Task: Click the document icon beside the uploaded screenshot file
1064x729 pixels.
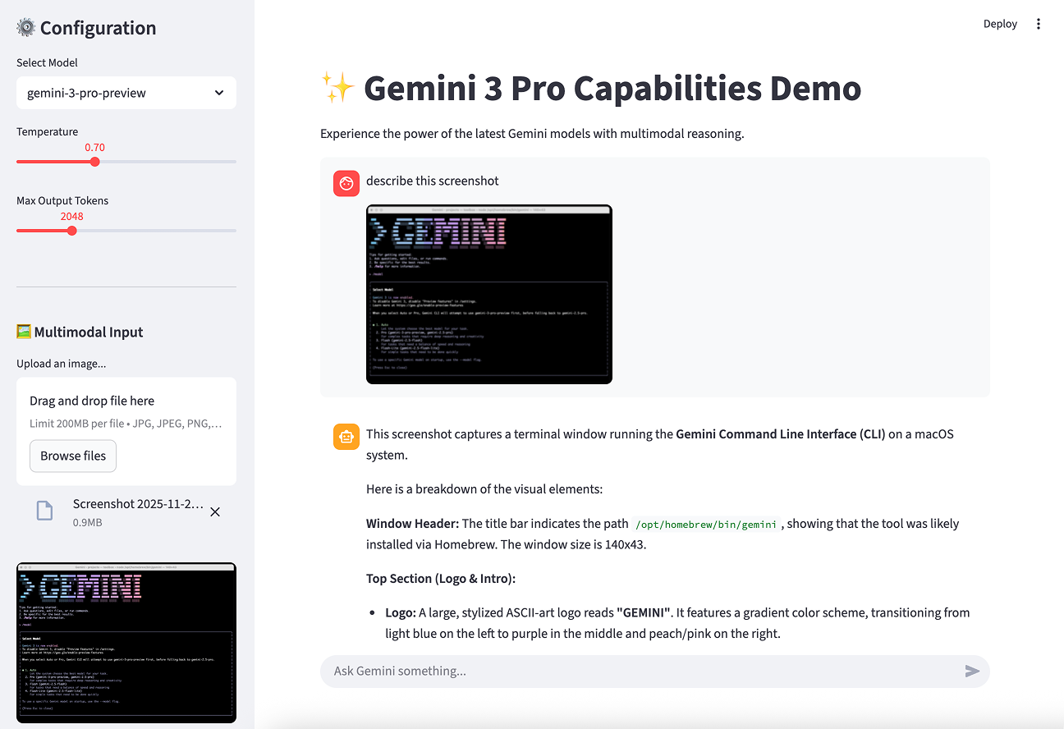Action: point(44,510)
